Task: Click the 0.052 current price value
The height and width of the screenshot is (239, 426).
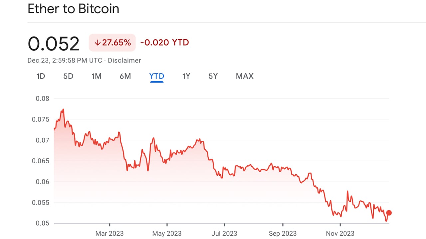Action: point(54,43)
